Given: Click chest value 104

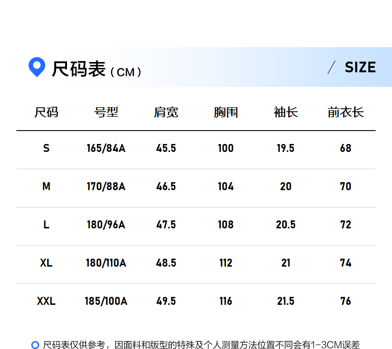Looking at the screenshot, I should (226, 186).
